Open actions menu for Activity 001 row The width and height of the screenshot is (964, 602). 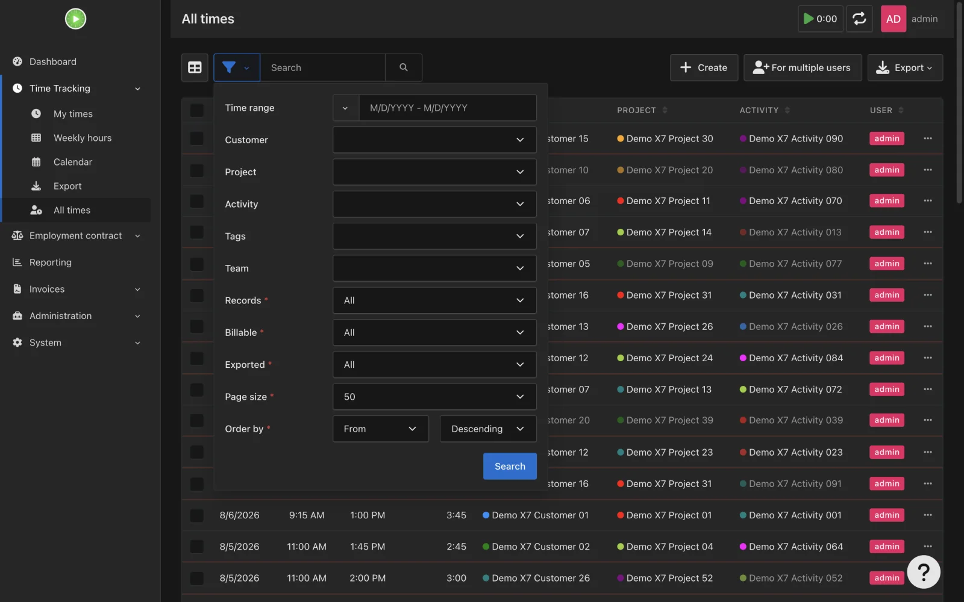pyautogui.click(x=928, y=515)
